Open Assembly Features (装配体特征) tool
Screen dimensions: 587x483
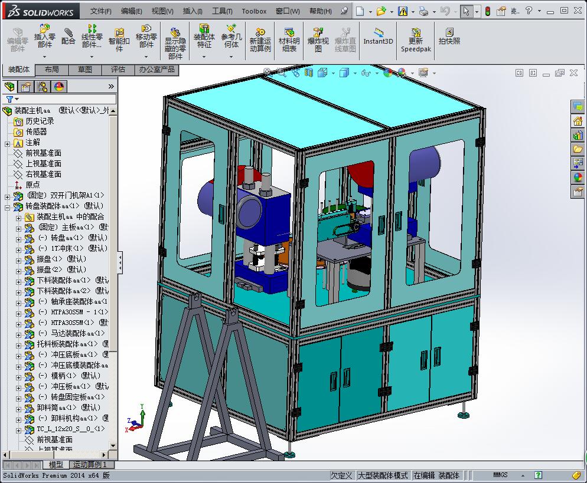tap(204, 36)
